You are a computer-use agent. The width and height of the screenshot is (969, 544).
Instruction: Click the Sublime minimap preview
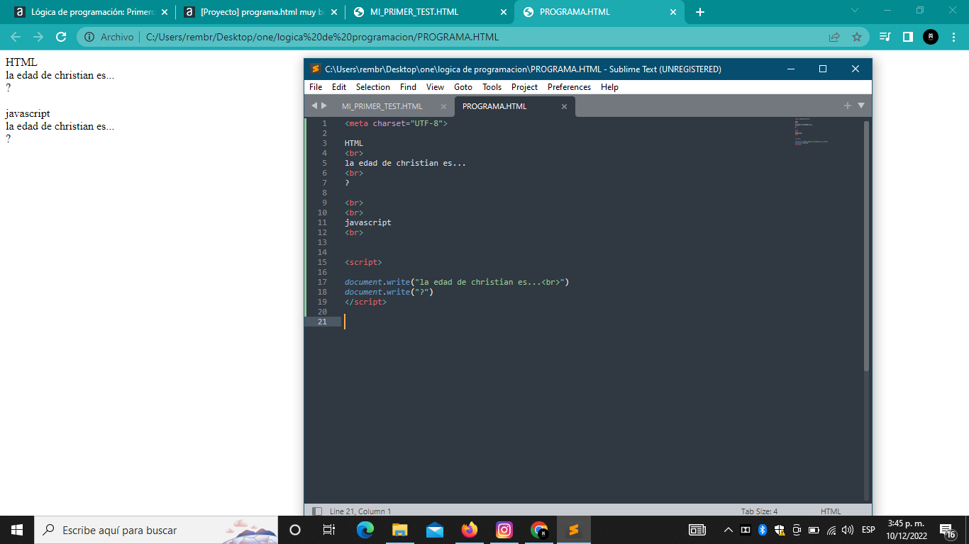click(811, 132)
